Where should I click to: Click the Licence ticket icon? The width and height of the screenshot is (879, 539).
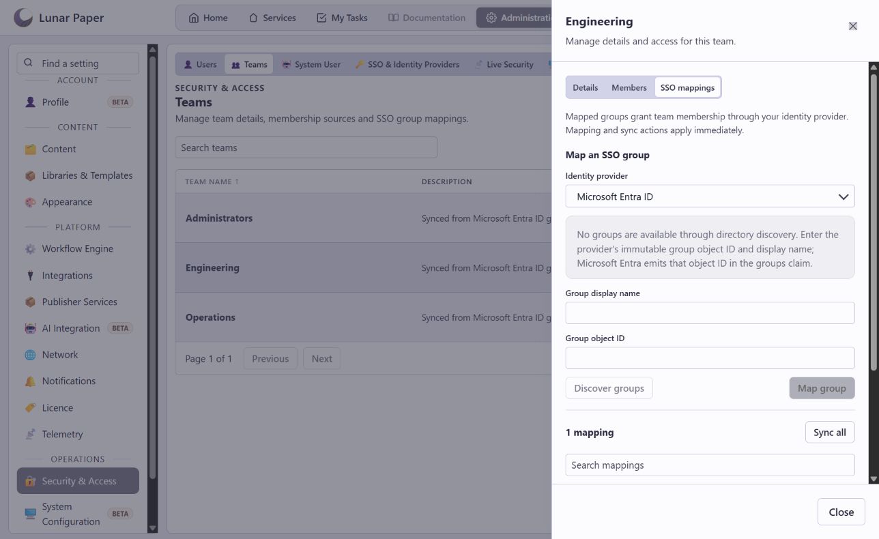30,408
